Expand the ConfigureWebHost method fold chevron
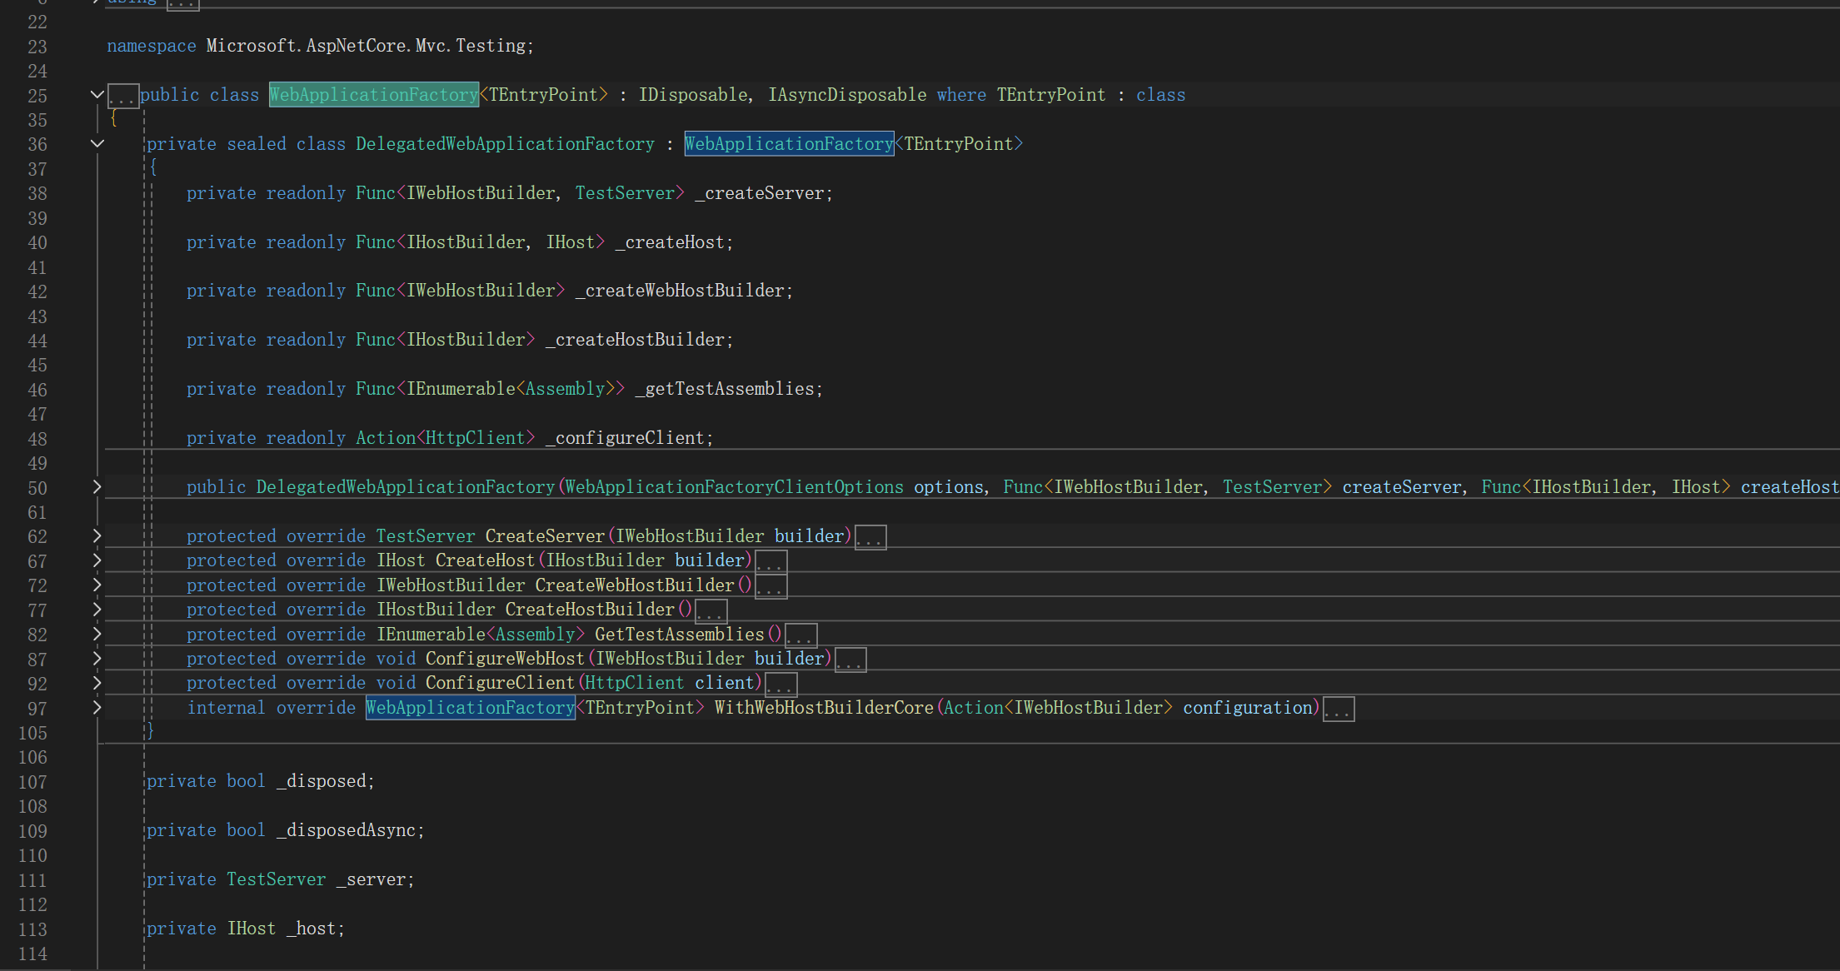 (x=97, y=659)
